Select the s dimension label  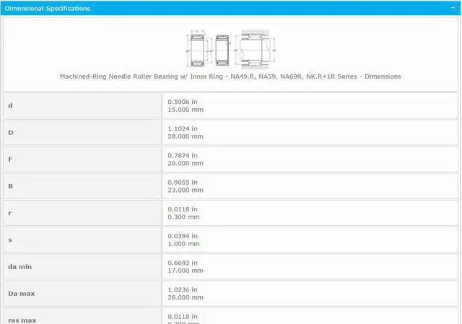10,240
